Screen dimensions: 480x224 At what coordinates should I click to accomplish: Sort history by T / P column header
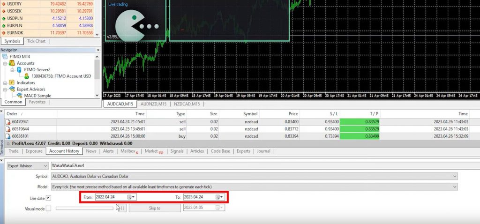click(x=360, y=114)
